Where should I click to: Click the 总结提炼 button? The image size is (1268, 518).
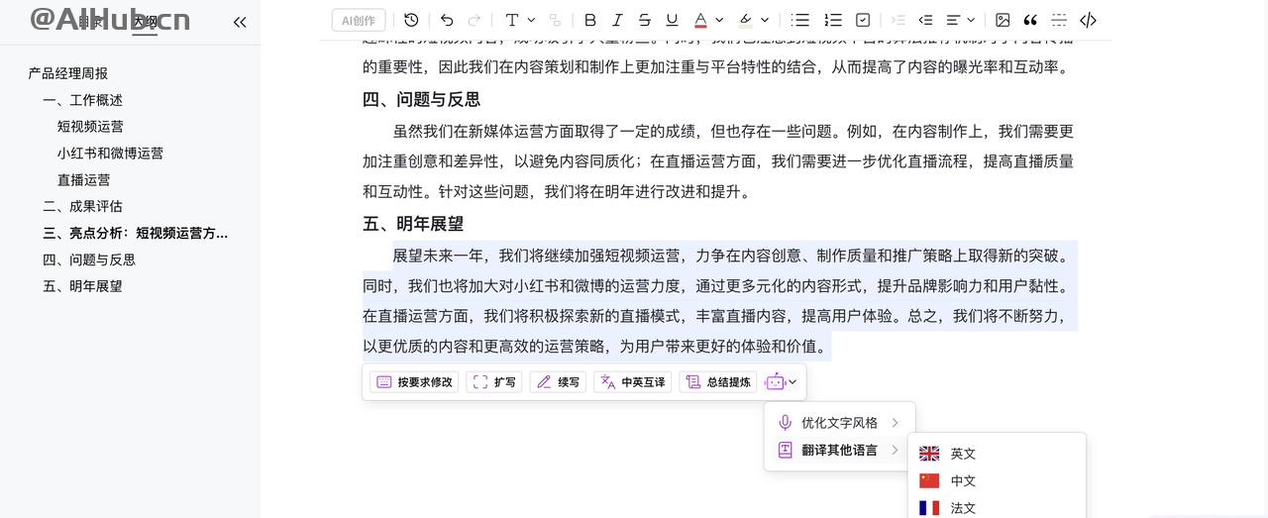[x=718, y=382]
